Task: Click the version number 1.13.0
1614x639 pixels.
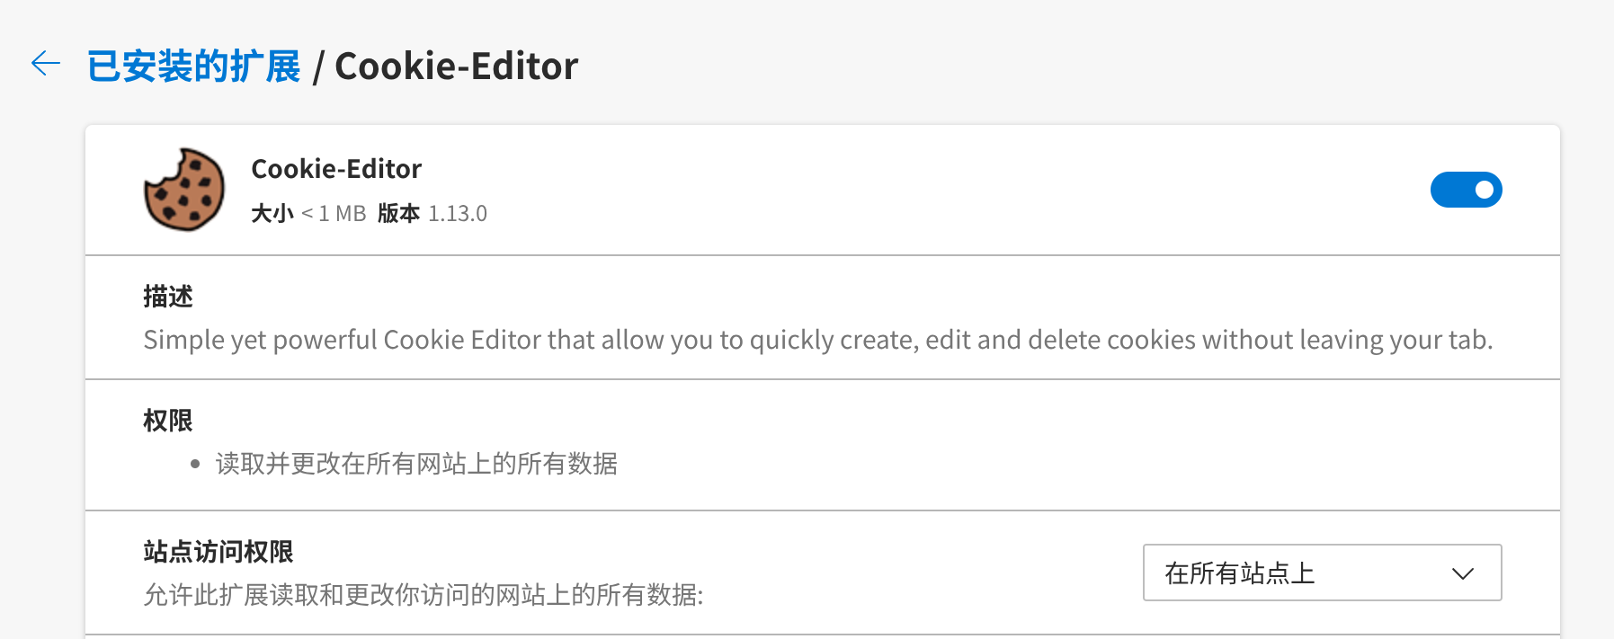Action: [x=458, y=213]
